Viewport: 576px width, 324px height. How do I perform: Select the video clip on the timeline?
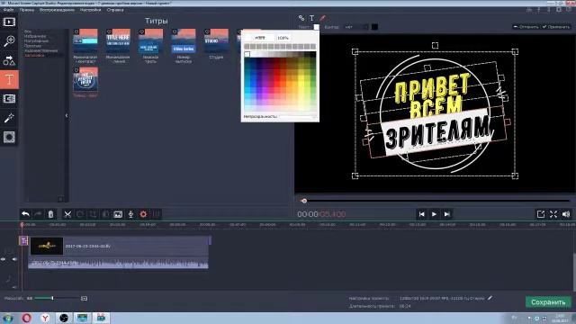(118, 246)
